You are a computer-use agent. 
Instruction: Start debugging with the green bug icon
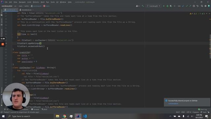pyautogui.click(x=167, y=6)
